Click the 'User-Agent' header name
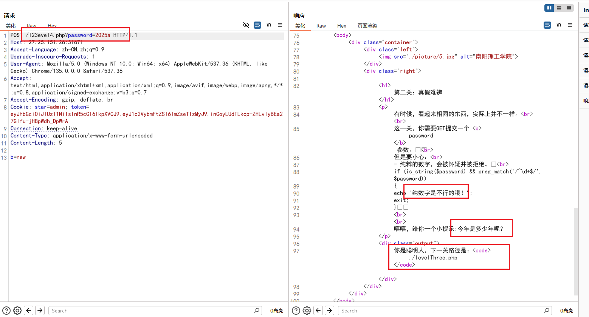The width and height of the screenshot is (589, 317). click(26, 64)
